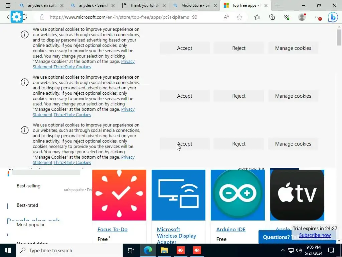Click the network tray icon
This screenshot has width=342, height=257.
coord(291,250)
